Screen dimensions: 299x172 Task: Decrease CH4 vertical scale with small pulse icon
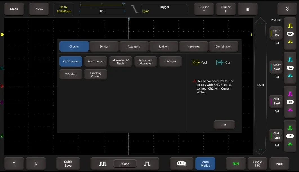pyautogui.click(x=290, y=144)
